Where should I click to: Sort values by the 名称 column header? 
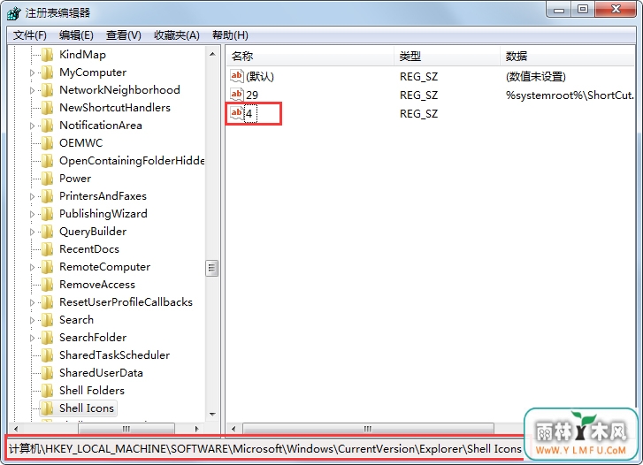point(310,57)
